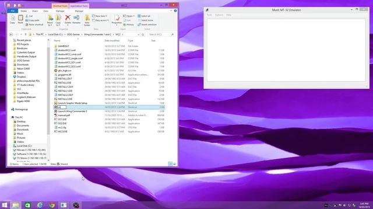Click File Explorer on the taskbar
The height and width of the screenshot is (209, 373).
point(16,205)
